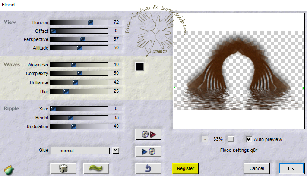The height and width of the screenshot is (176, 307).
Task: Click the dice randomize button
Action: click(63, 168)
